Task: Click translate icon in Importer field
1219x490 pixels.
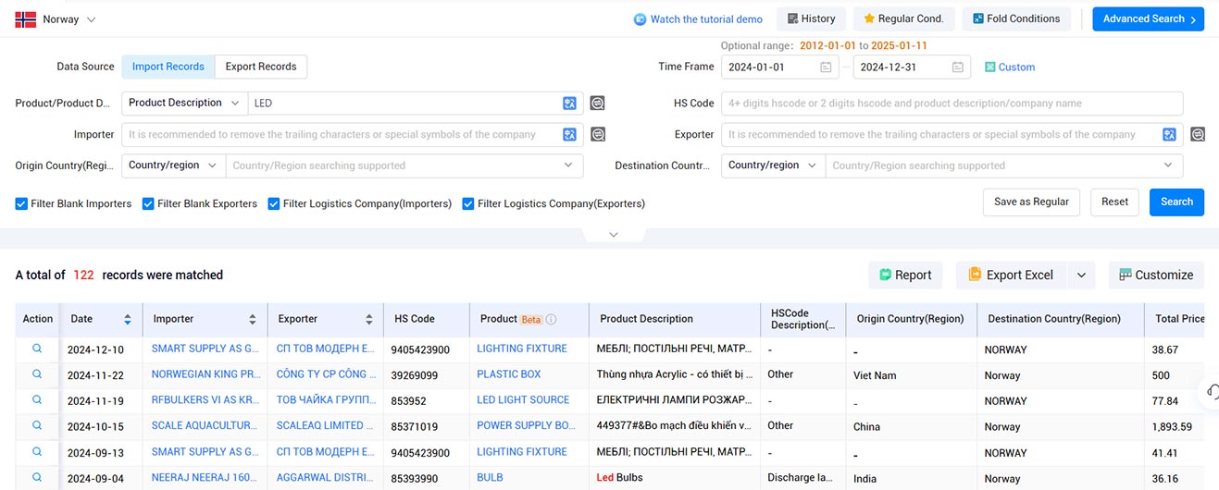Action: (570, 135)
